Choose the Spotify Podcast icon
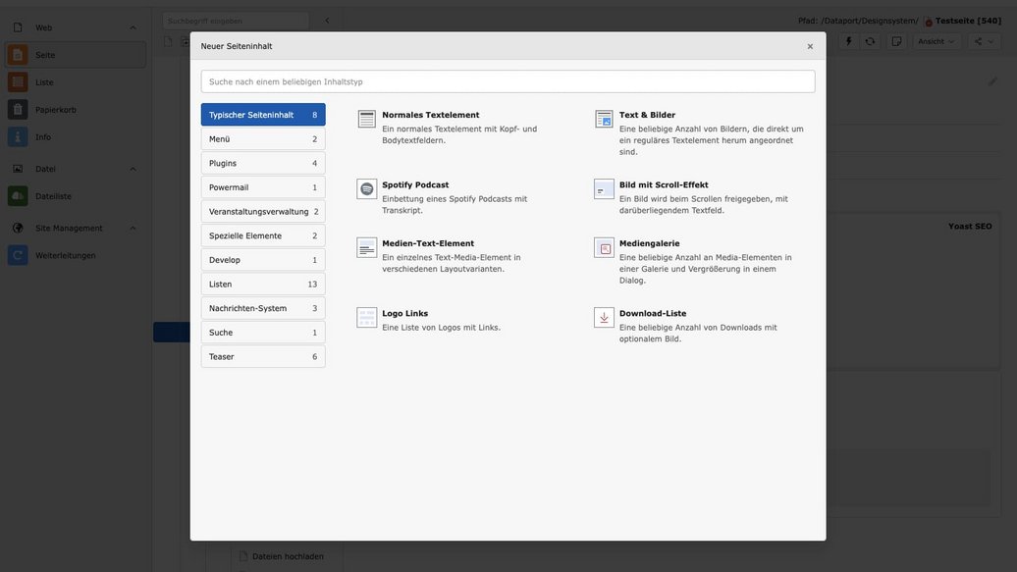Screen dimensions: 1017x572 pyautogui.click(x=366, y=188)
